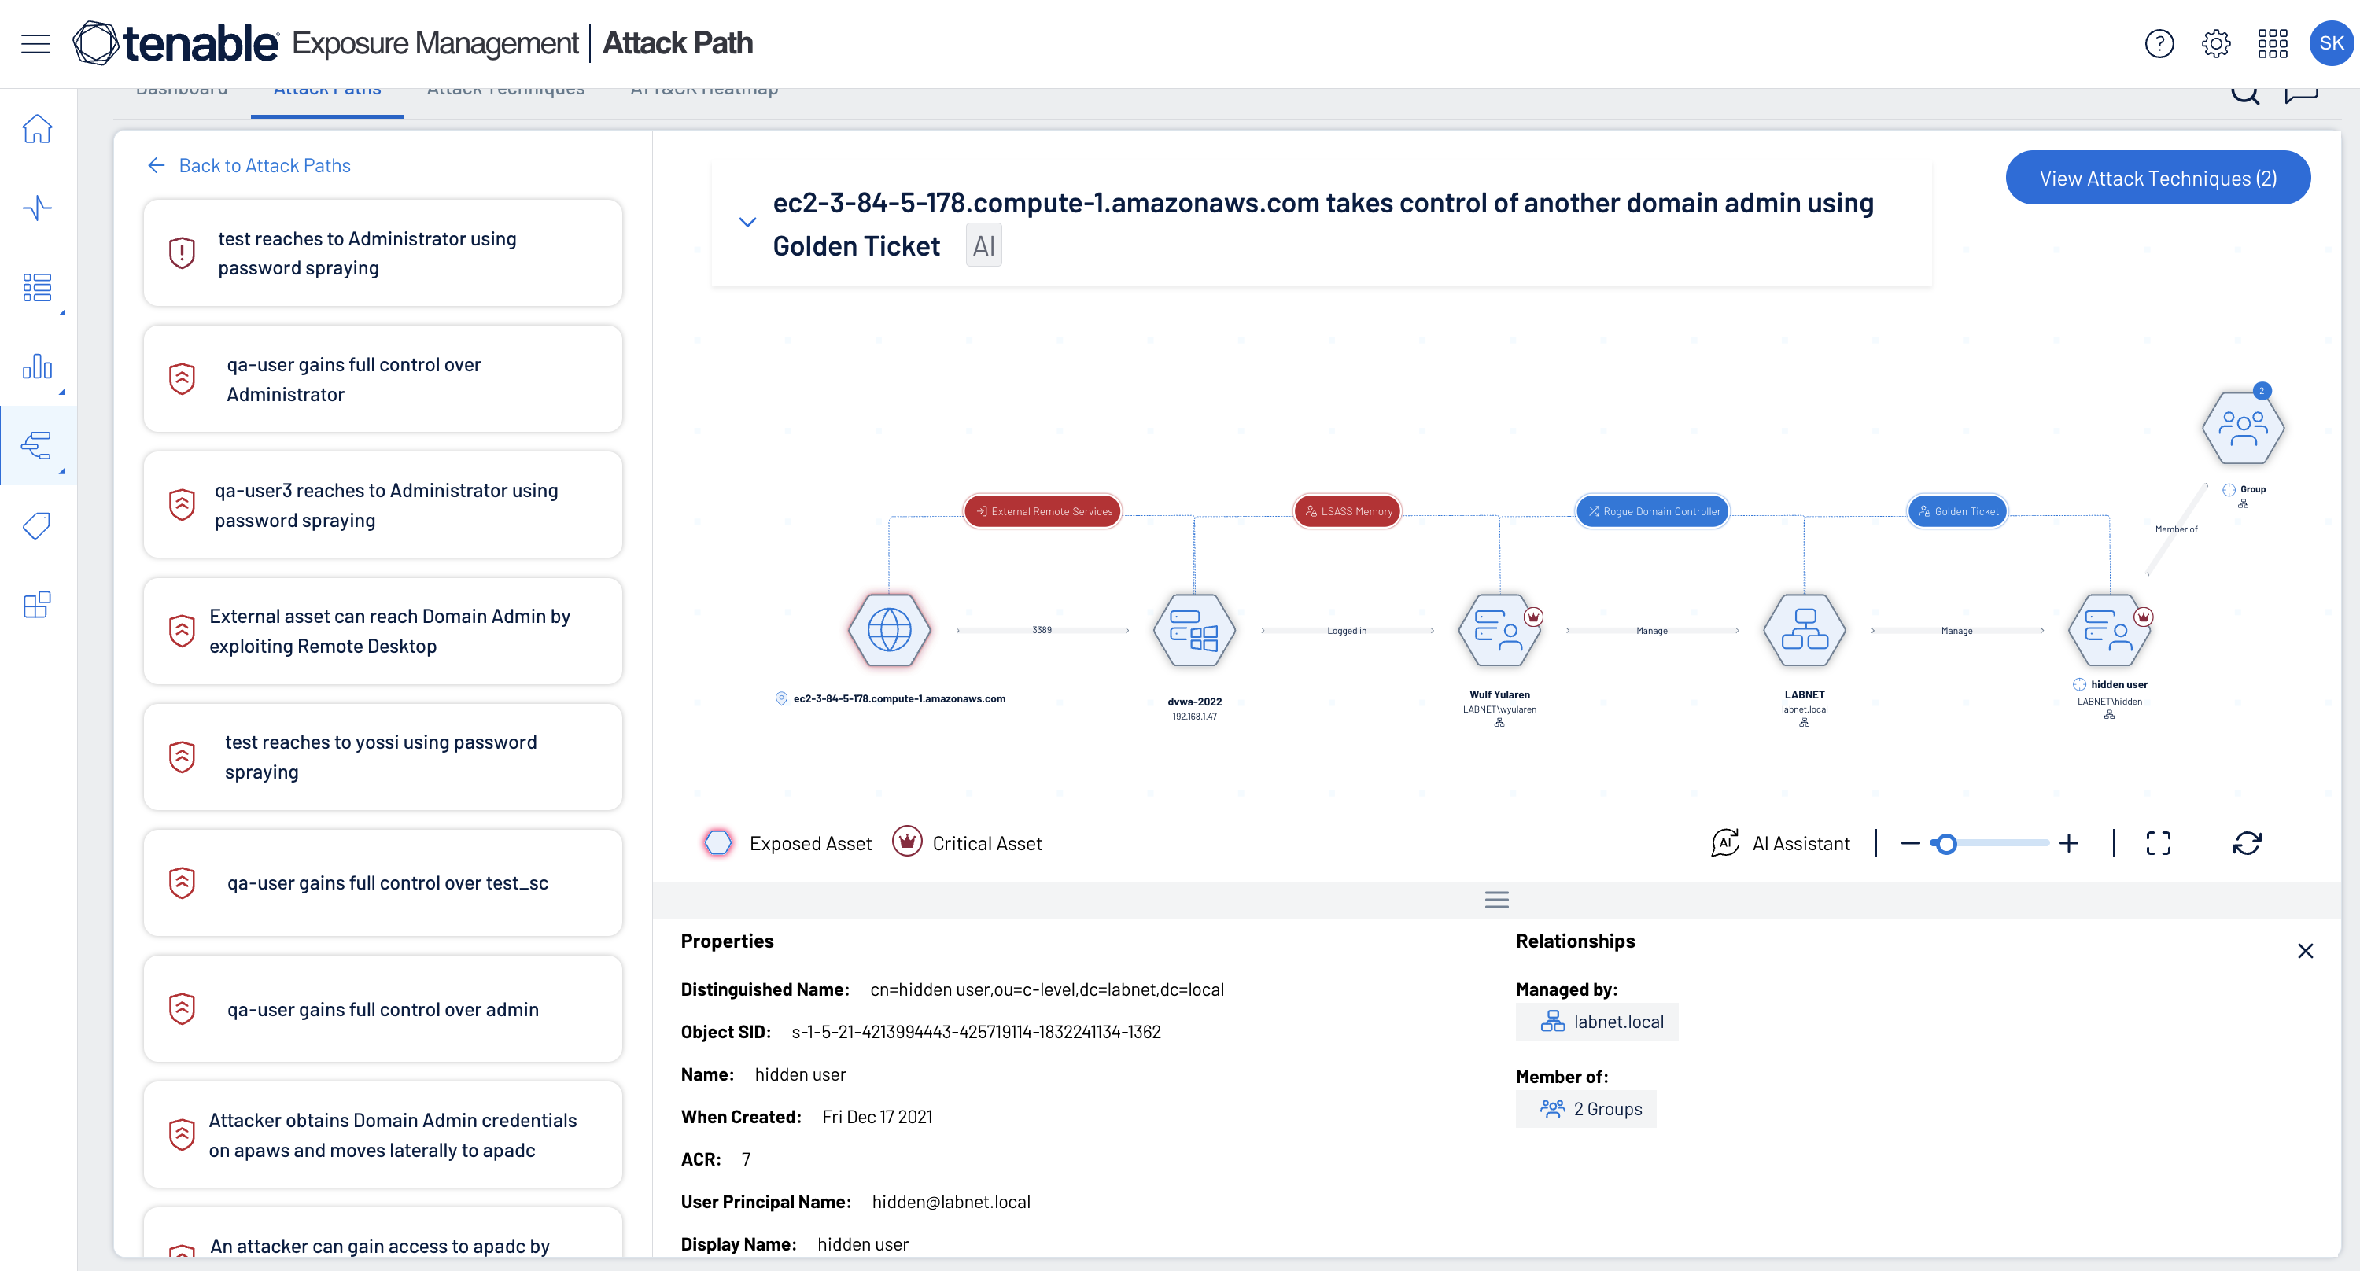Expand the Group node with badge 2

coord(2242,428)
